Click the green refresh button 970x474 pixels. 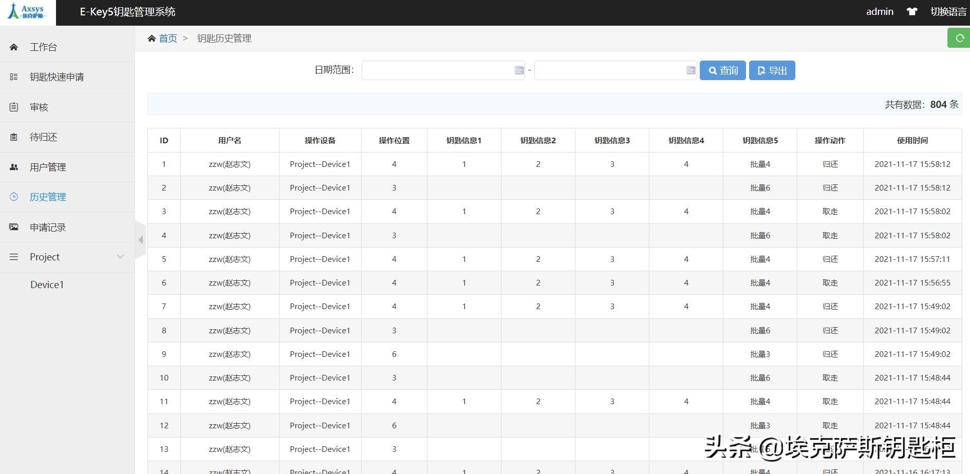pos(959,38)
